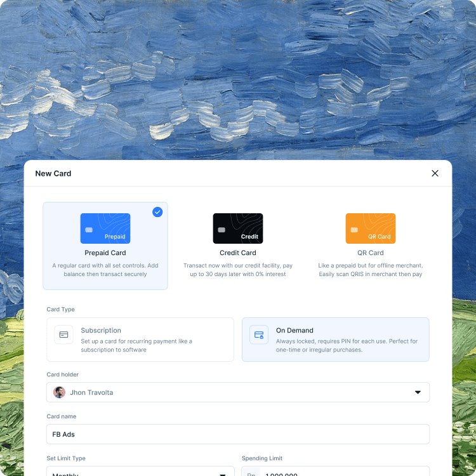476x476 pixels.
Task: Pick the QR Card description text
Action: point(371,270)
